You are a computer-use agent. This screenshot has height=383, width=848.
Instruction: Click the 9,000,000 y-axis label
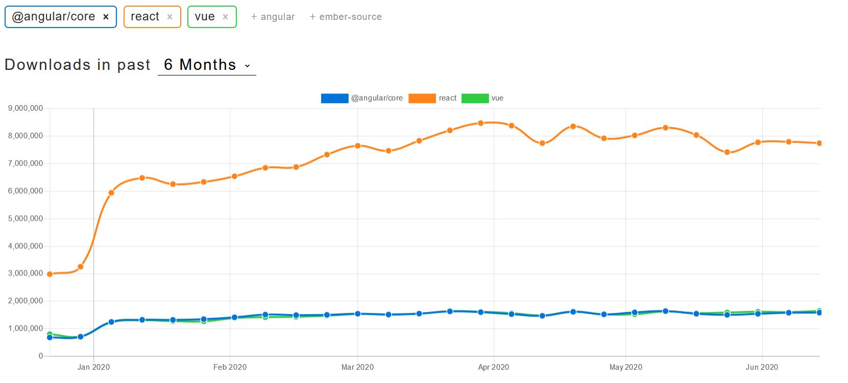tap(26, 108)
